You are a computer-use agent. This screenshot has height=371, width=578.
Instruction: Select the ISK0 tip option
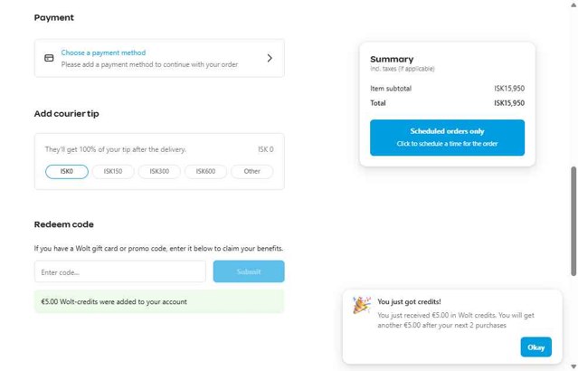point(67,171)
